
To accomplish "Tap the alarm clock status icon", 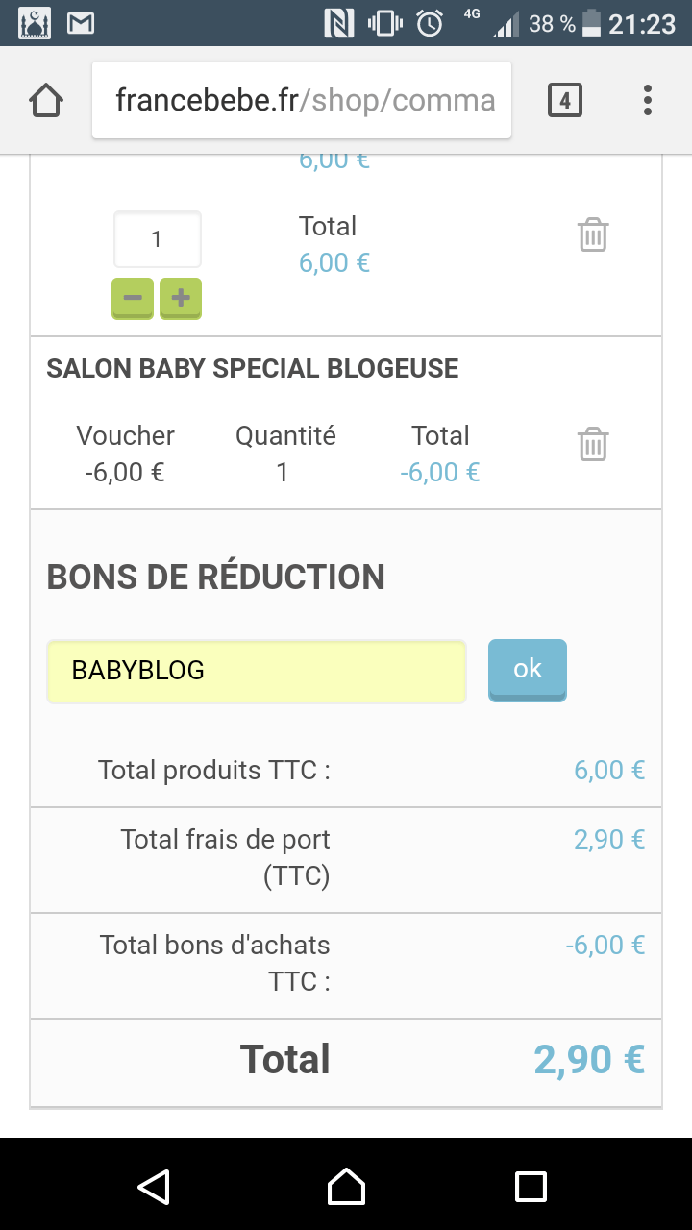I will pos(429,23).
